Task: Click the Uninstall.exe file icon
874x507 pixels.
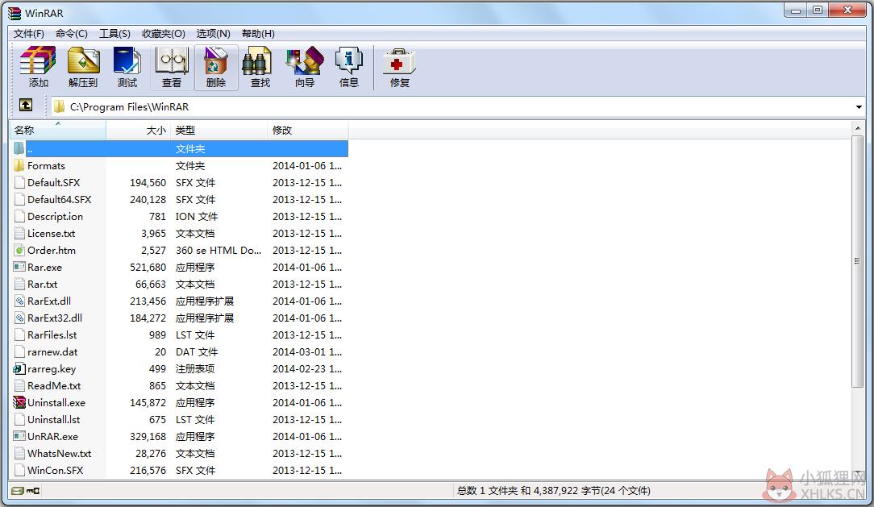Action: coord(19,402)
